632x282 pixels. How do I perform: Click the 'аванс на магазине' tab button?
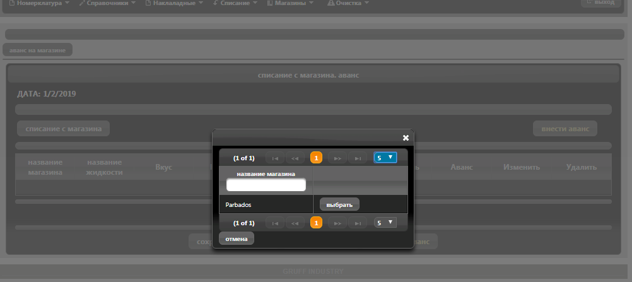tap(37, 50)
